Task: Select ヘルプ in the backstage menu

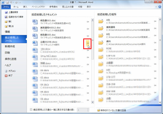Action: 8,65
